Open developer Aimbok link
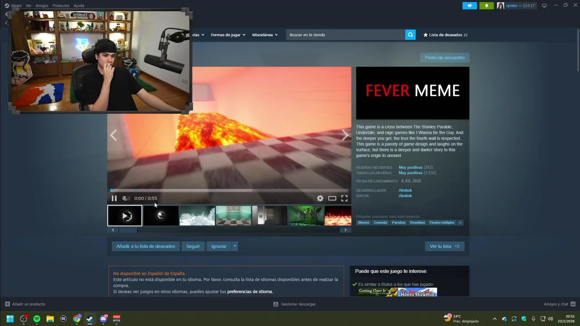The width and height of the screenshot is (580, 326). point(405,190)
